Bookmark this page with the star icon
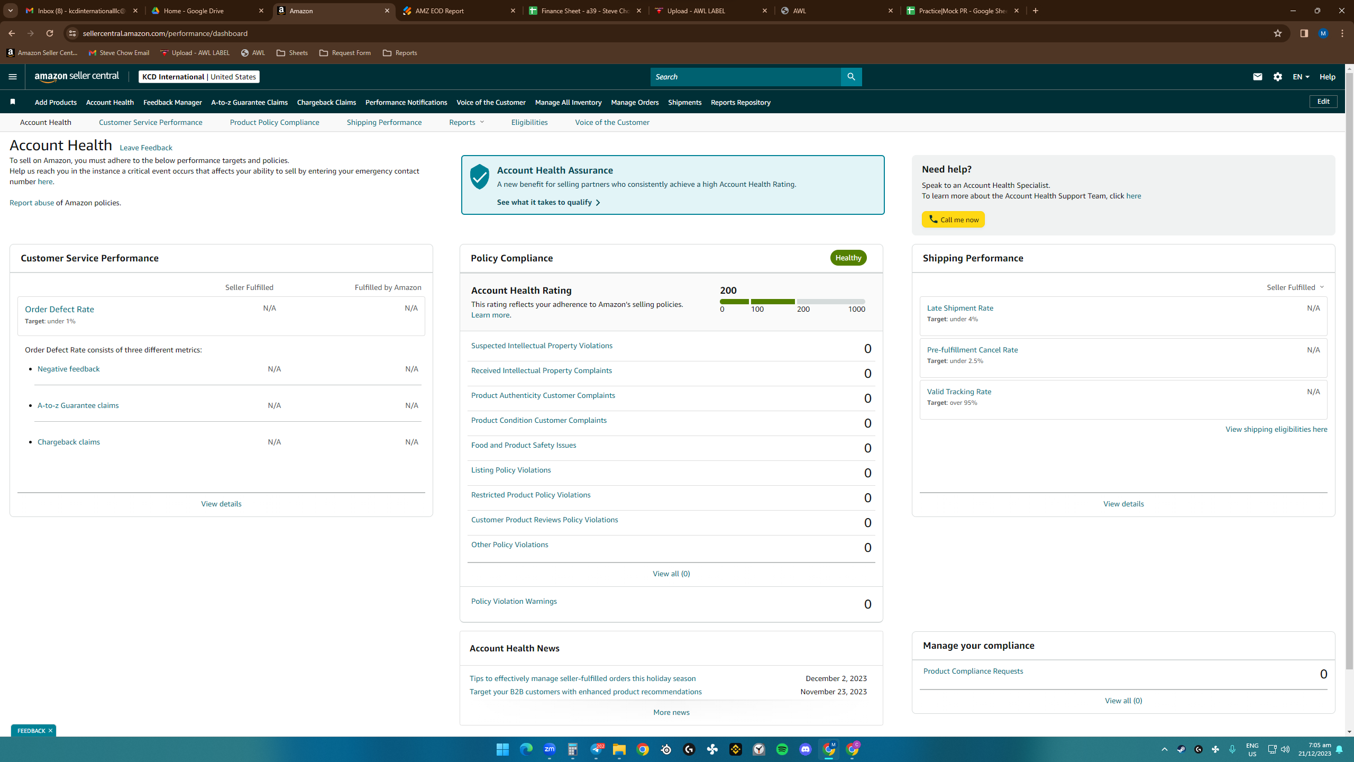 point(1278,33)
